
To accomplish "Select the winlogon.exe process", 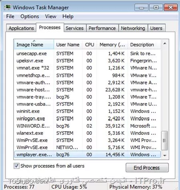I will pyautogui.click(x=87, y=118).
